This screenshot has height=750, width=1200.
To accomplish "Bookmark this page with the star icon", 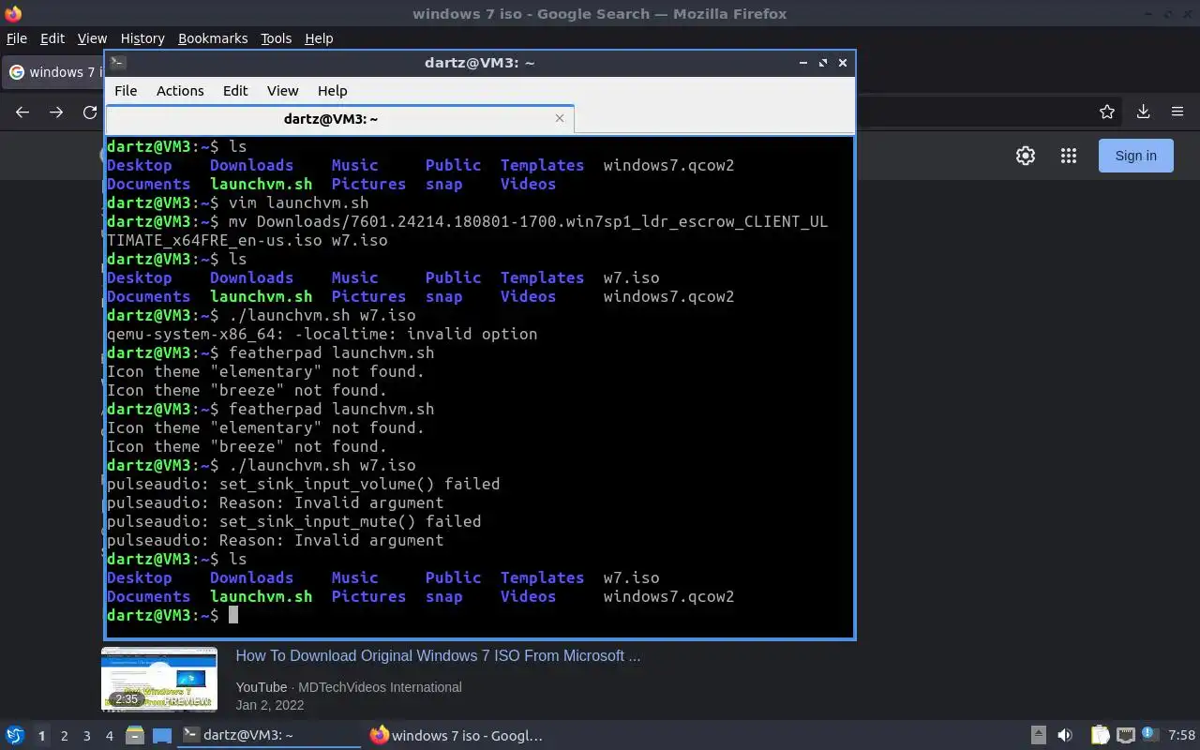I will (x=1107, y=112).
